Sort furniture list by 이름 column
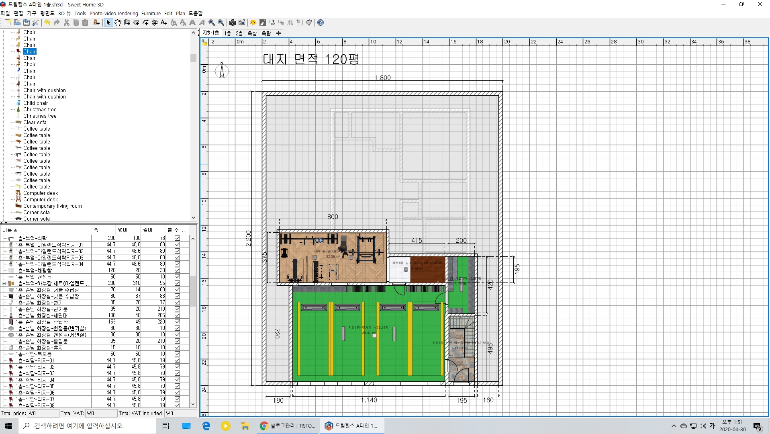 pyautogui.click(x=46, y=230)
